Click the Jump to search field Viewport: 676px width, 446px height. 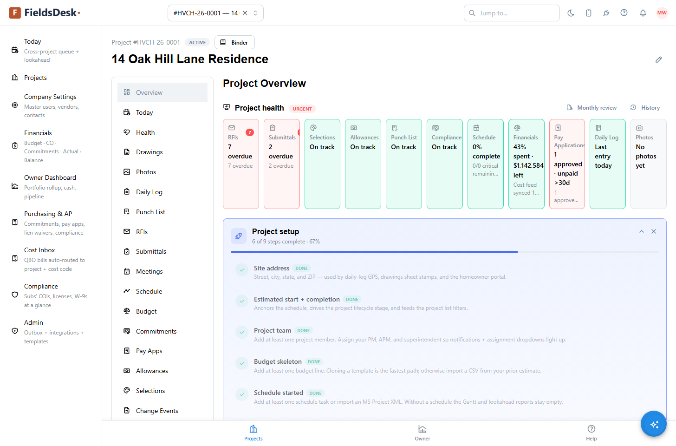tap(512, 13)
